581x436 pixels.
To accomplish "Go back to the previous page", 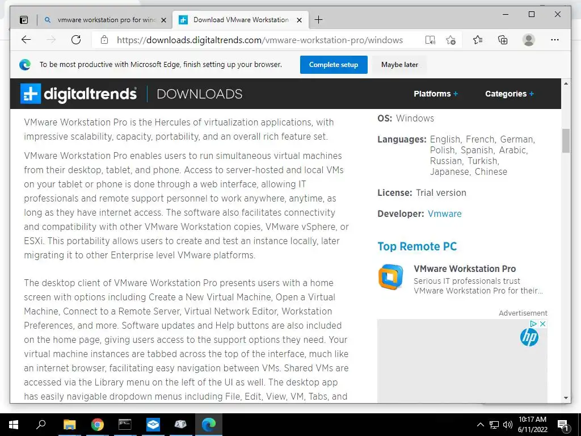I will click(x=26, y=40).
